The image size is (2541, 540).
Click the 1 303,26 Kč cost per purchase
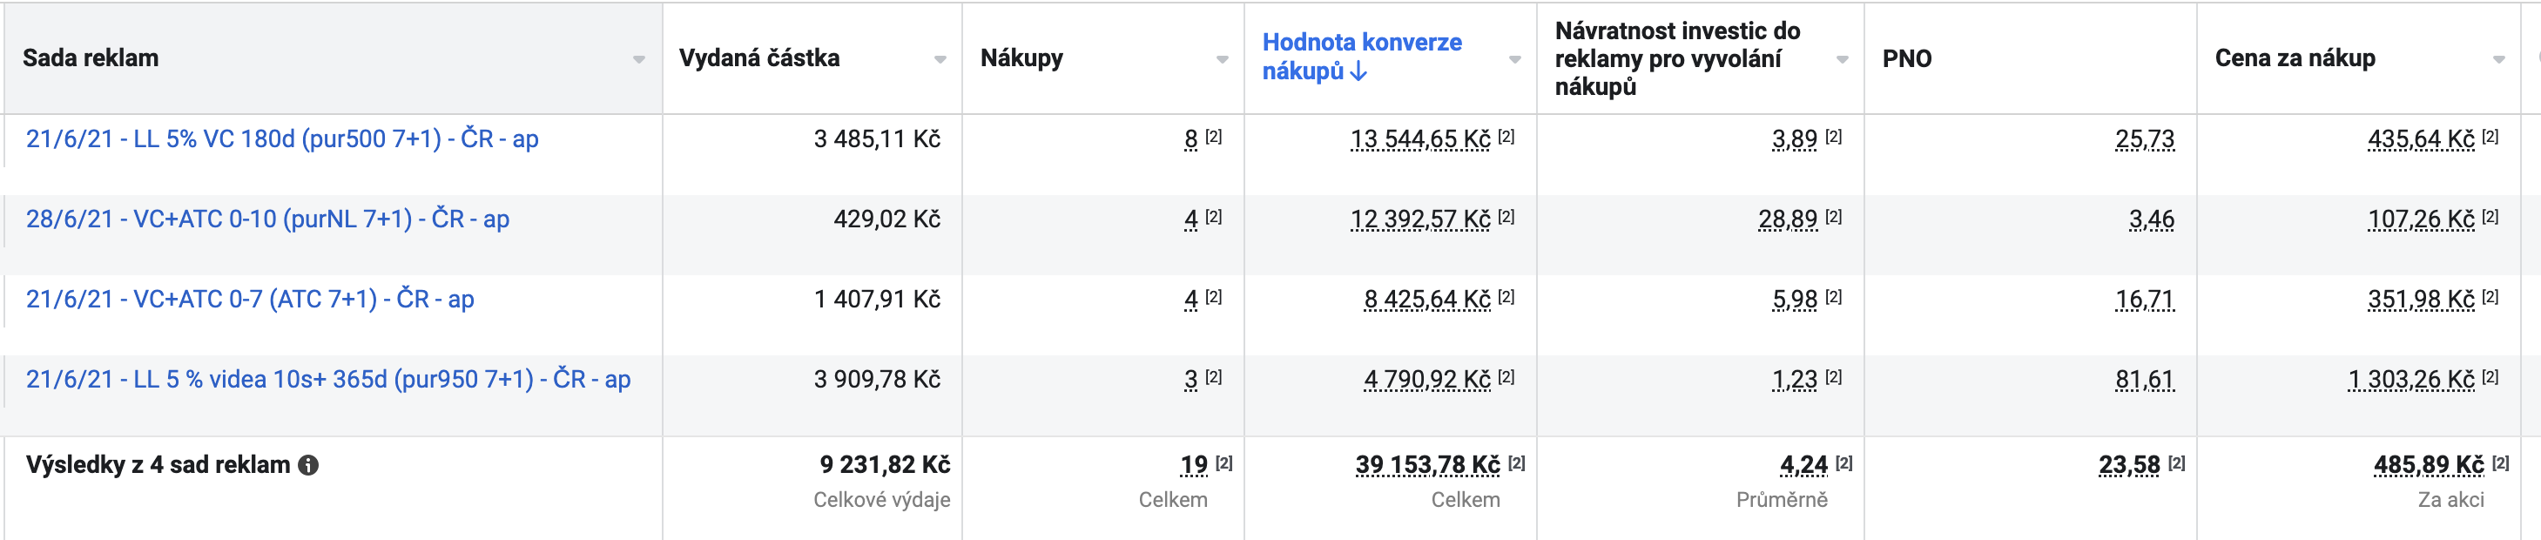pyautogui.click(x=2410, y=379)
